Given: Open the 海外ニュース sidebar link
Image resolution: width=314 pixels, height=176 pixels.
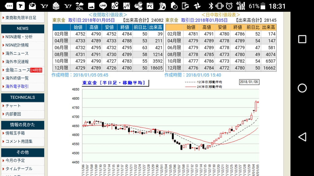Looking at the screenshot, I should pos(17,53).
